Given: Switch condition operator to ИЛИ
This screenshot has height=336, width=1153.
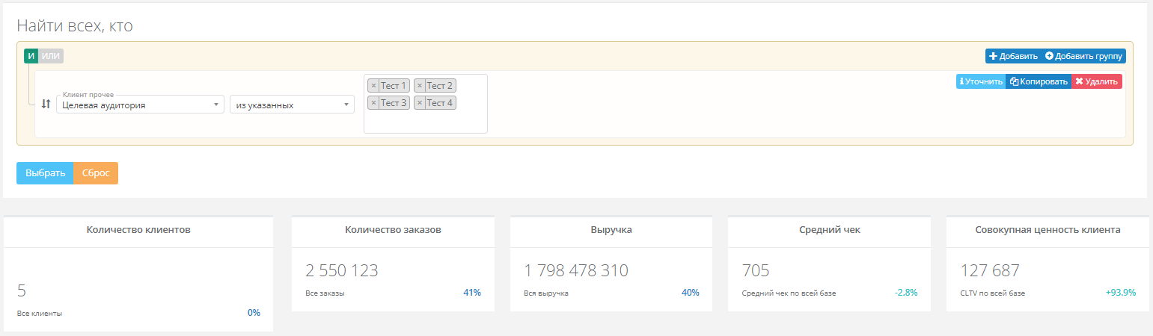Looking at the screenshot, I should coord(51,56).
